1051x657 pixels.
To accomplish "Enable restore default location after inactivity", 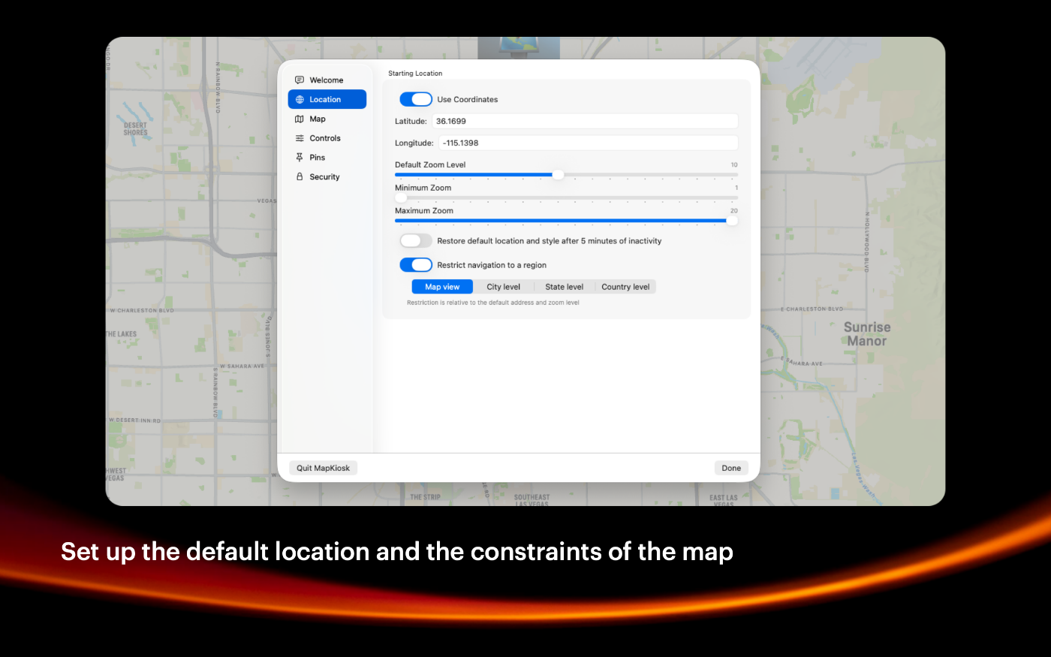I will (x=416, y=241).
